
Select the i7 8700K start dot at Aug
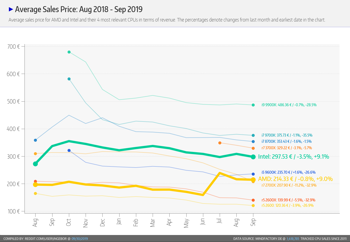pos(35,140)
